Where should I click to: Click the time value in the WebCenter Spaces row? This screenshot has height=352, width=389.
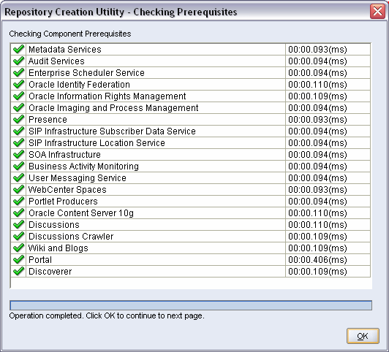[x=317, y=189]
